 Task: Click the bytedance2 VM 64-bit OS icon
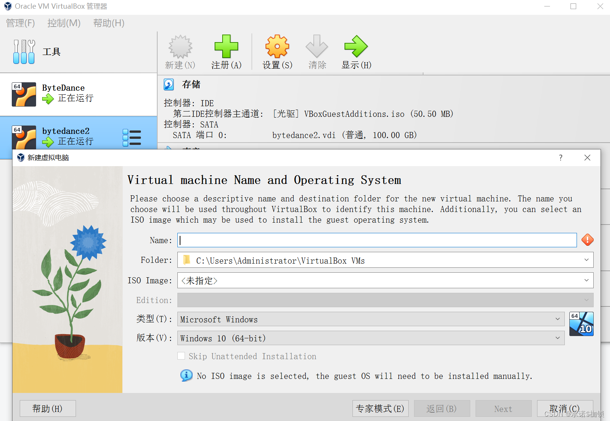point(24,137)
